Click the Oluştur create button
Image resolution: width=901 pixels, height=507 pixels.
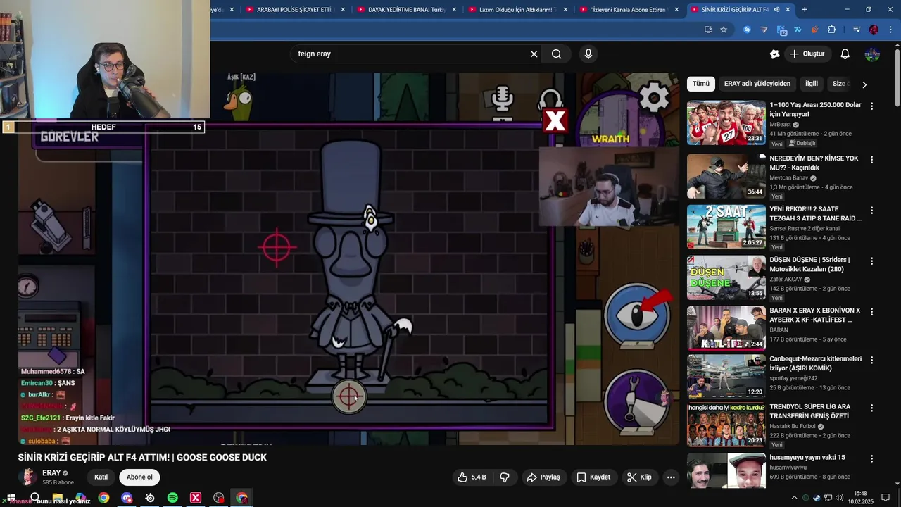(x=807, y=54)
